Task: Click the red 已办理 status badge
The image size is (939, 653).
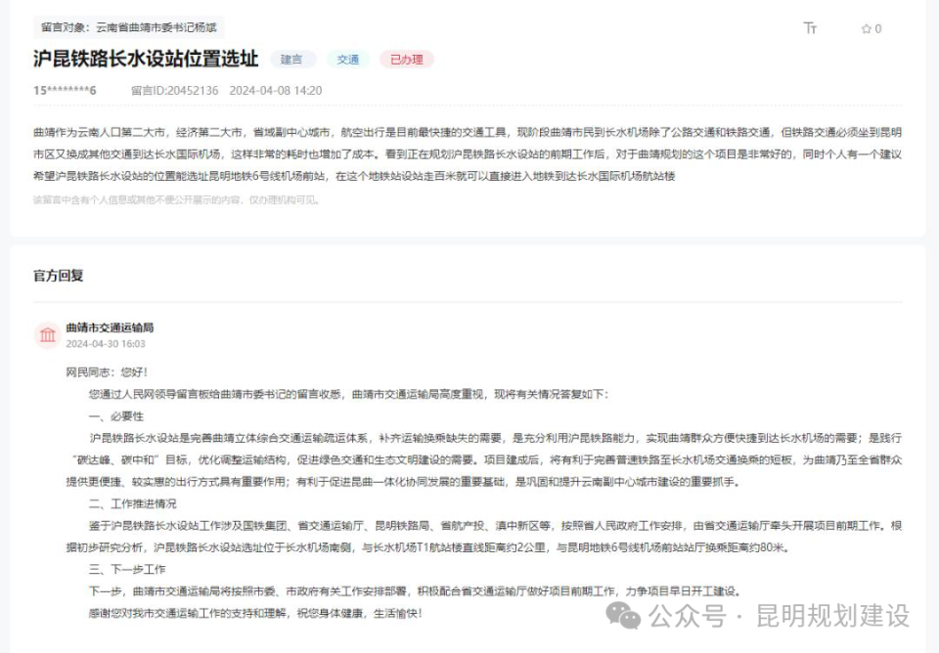Action: click(x=406, y=59)
